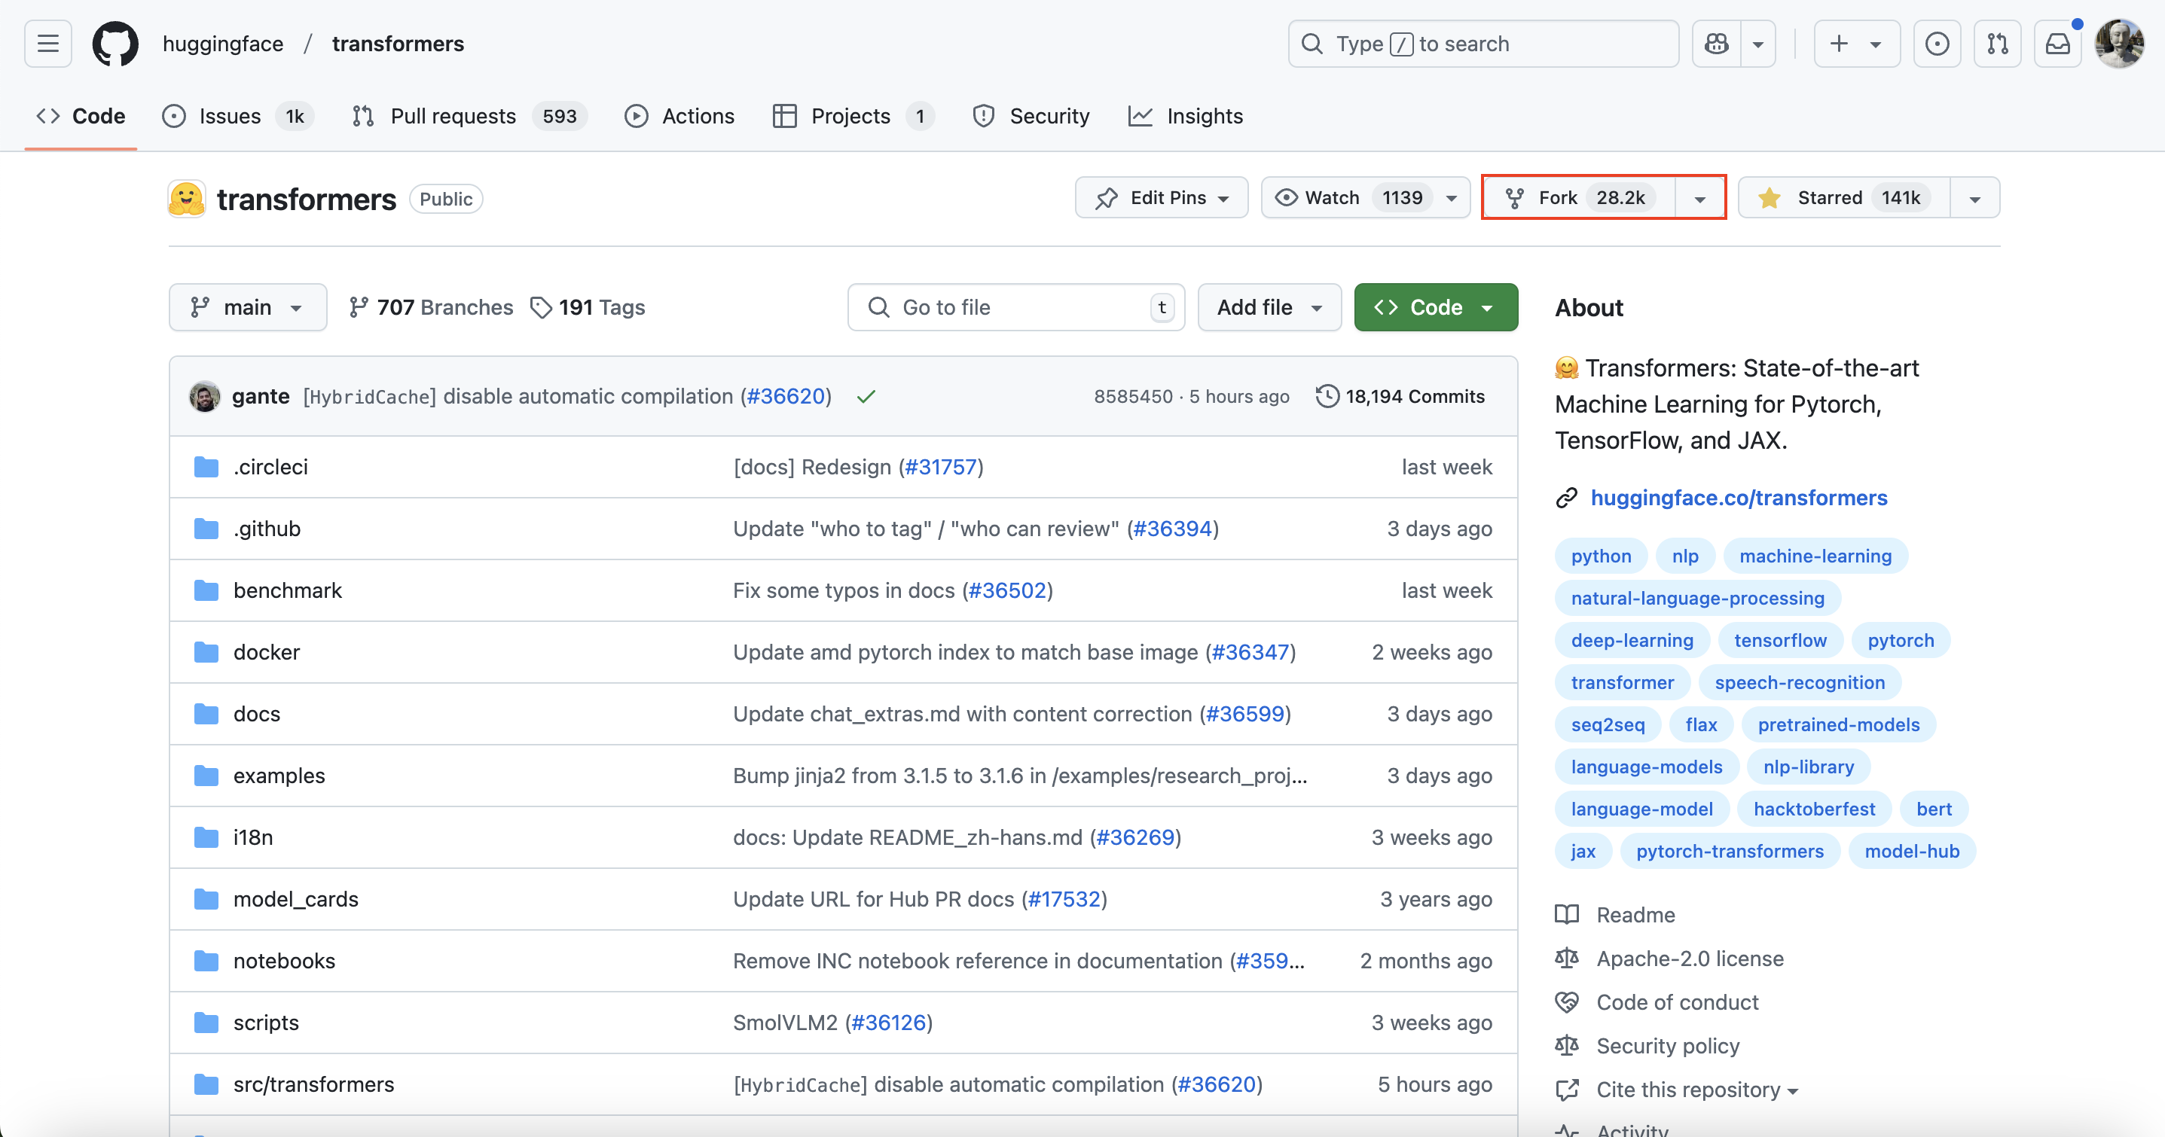Open the Copilot dropdown arrow

(1757, 44)
